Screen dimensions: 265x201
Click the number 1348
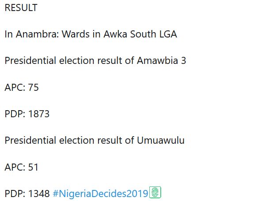(38, 193)
